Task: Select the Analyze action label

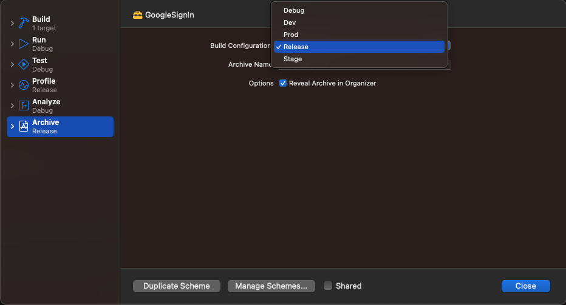Action: point(46,102)
